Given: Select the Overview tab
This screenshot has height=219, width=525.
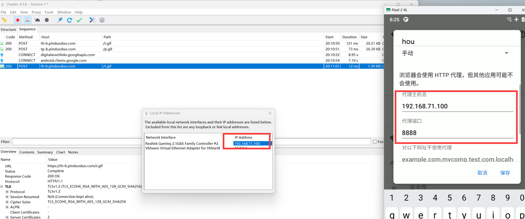Looking at the screenshot, I should click(8, 152).
